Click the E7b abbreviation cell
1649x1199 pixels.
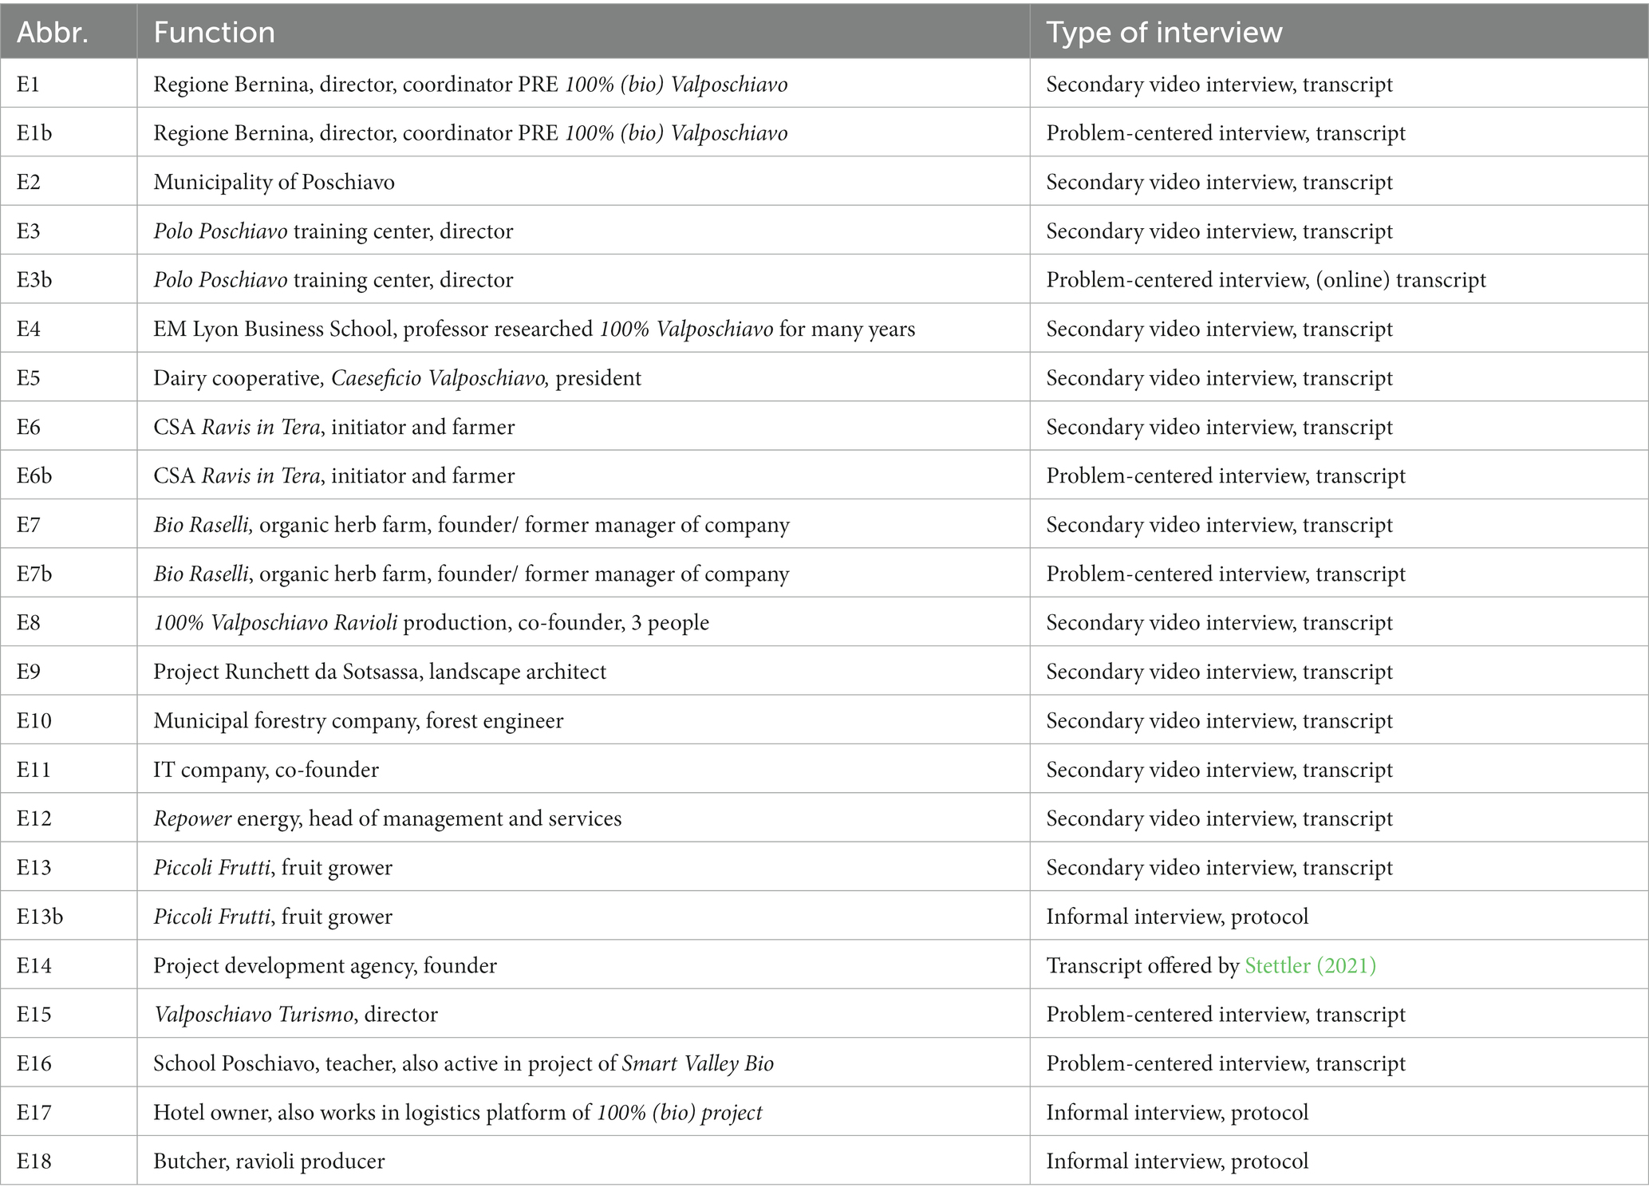[x=69, y=574]
